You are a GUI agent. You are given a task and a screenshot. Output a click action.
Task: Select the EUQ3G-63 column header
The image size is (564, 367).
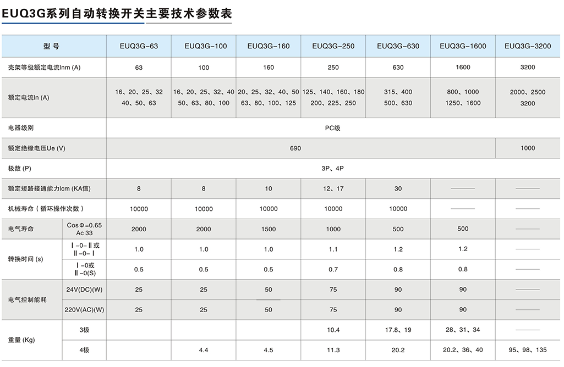click(x=139, y=46)
